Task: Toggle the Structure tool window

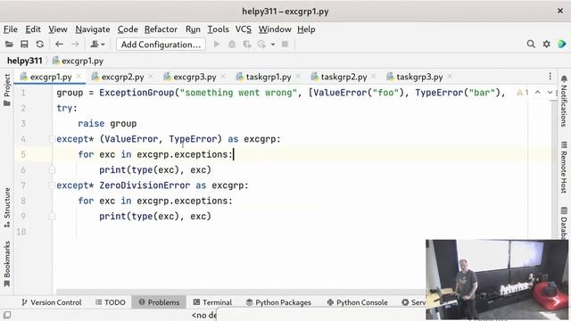Action: point(7,208)
